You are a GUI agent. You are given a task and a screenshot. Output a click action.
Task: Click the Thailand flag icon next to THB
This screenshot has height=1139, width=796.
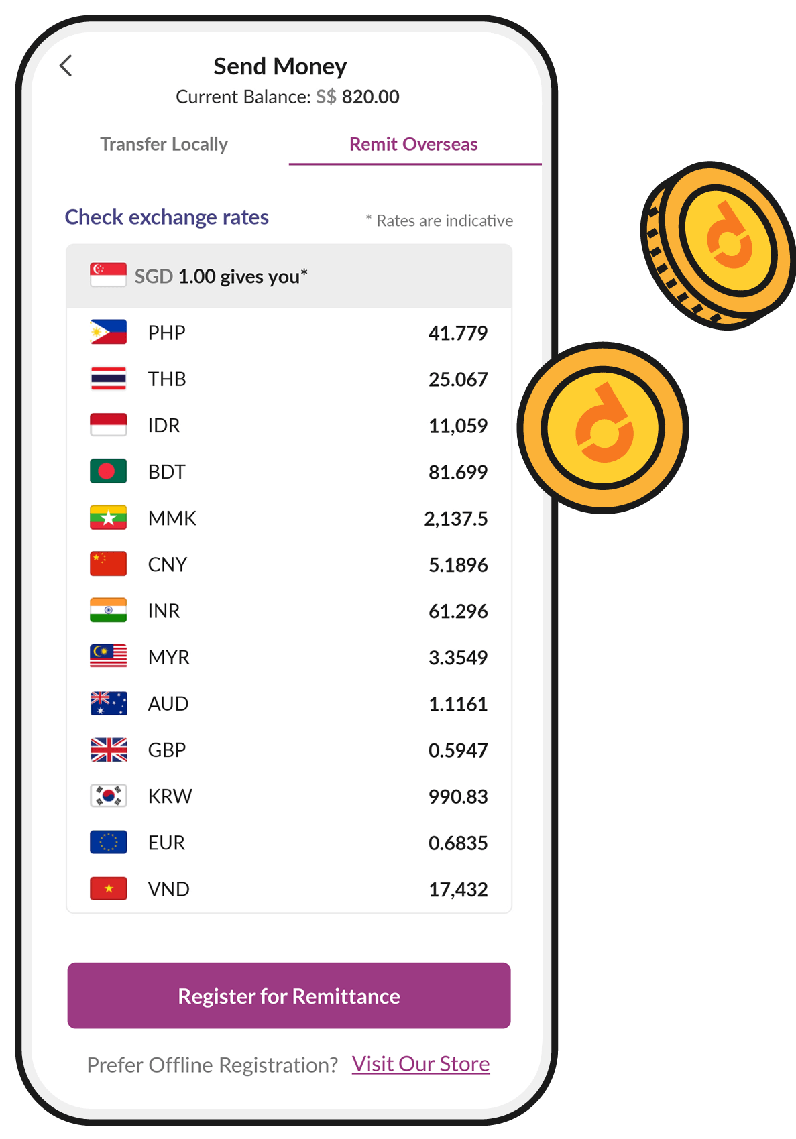pos(108,379)
